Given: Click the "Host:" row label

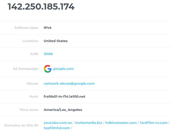Looking at the screenshot, I should pyautogui.click(x=34, y=97).
